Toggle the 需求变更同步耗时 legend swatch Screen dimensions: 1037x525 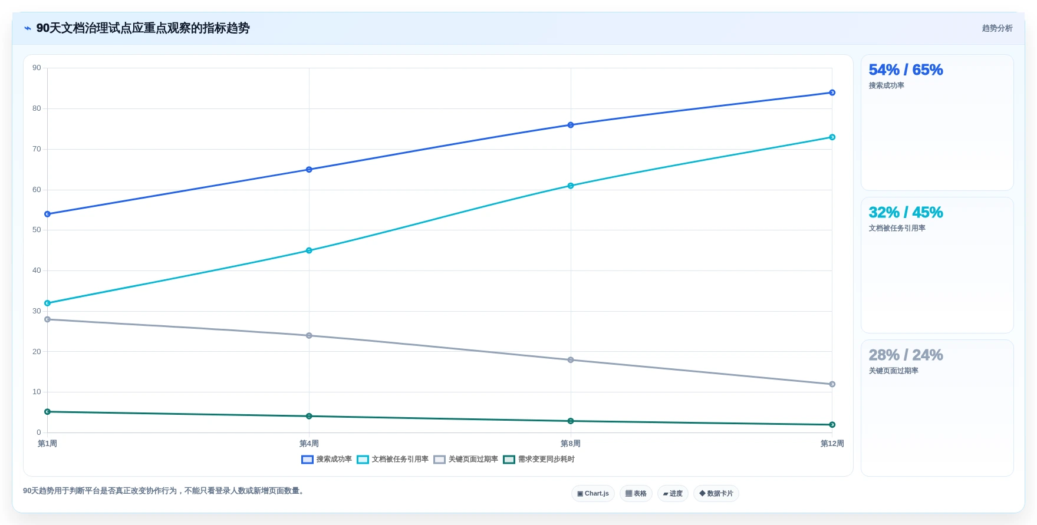[x=509, y=460]
